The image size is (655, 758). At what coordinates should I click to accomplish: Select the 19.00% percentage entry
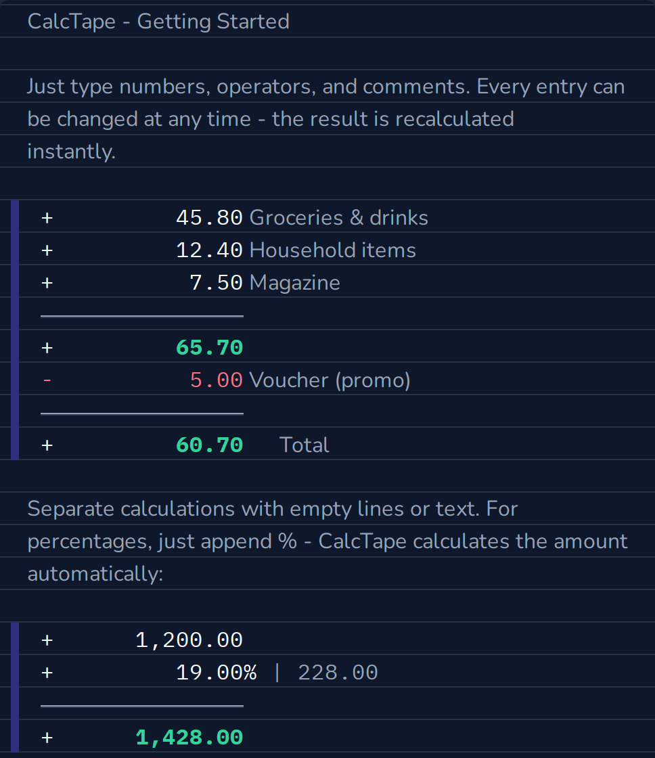(216, 673)
